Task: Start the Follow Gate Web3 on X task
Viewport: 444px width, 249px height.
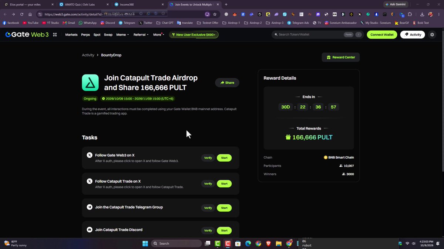Action: tap(224, 158)
